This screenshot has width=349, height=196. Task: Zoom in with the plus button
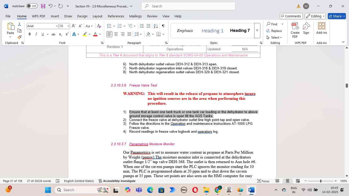336,181
